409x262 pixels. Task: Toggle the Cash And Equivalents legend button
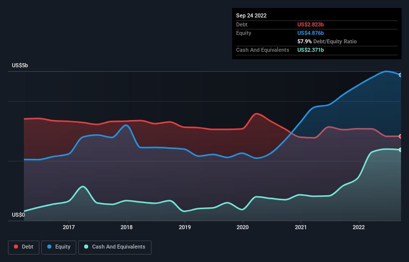pos(115,247)
